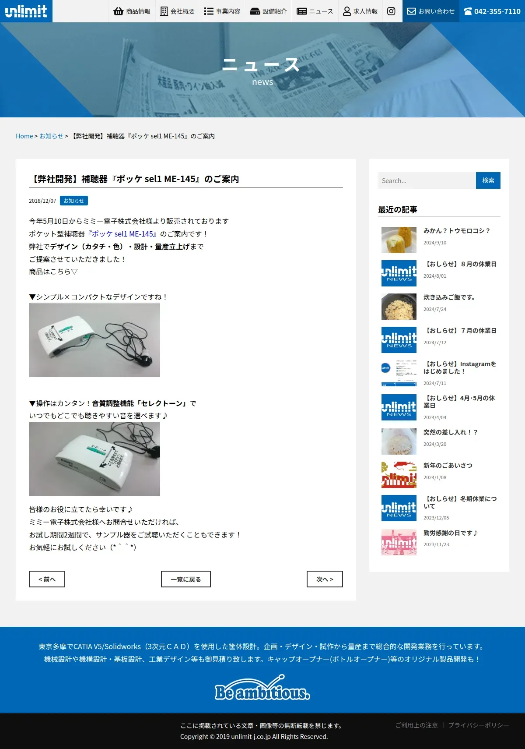The image size is (525, 749).
Task: Open the article みかん？トウモロコシ？
Action: click(x=457, y=231)
